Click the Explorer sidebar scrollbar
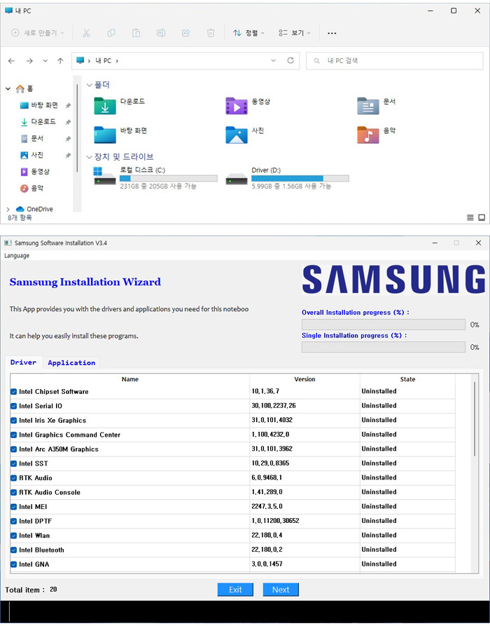The height and width of the screenshot is (626, 490). click(77, 128)
